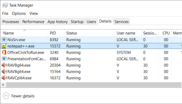This screenshot has height=104, width=182.
Task: Click PID value 8392
Action: pos(54,40)
